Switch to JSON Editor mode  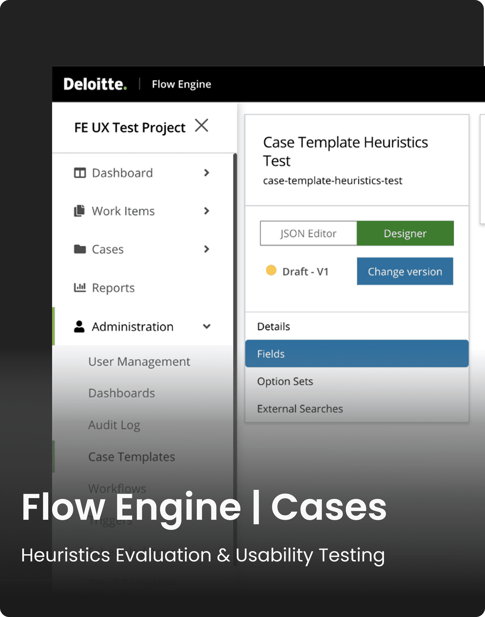308,233
